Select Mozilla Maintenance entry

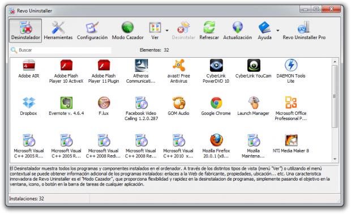click(x=254, y=147)
